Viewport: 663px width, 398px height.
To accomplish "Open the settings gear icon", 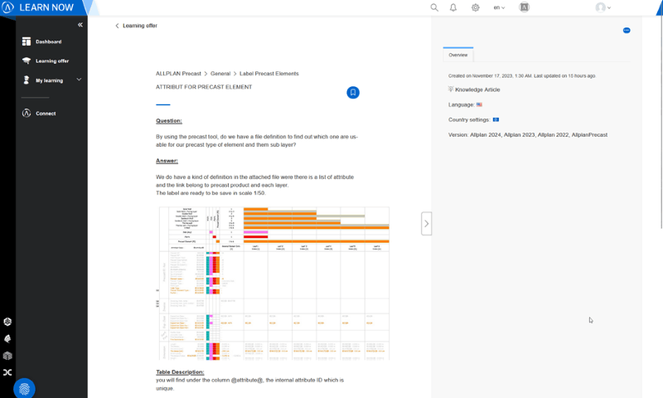I will 475,7.
